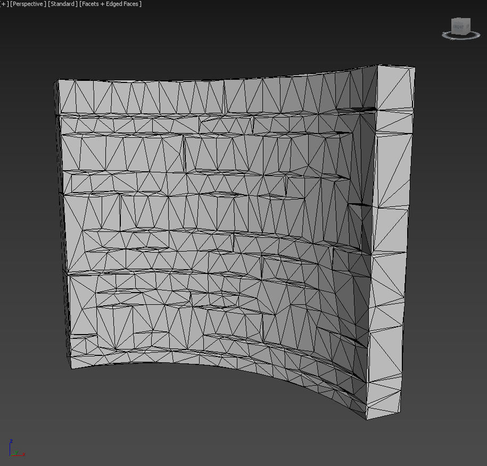This screenshot has height=466, width=487.
Task: Click the ViewCube front face
Action: click(x=459, y=27)
